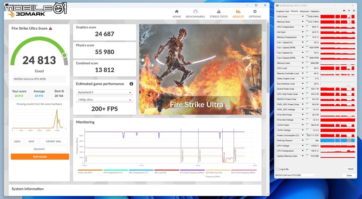Click the Physics score 55 980 value
362x199 pixels.
coord(104,52)
